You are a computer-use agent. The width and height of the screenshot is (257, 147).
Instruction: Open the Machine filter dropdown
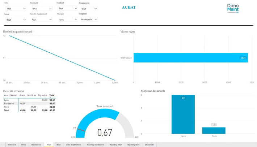pos(68,8)
